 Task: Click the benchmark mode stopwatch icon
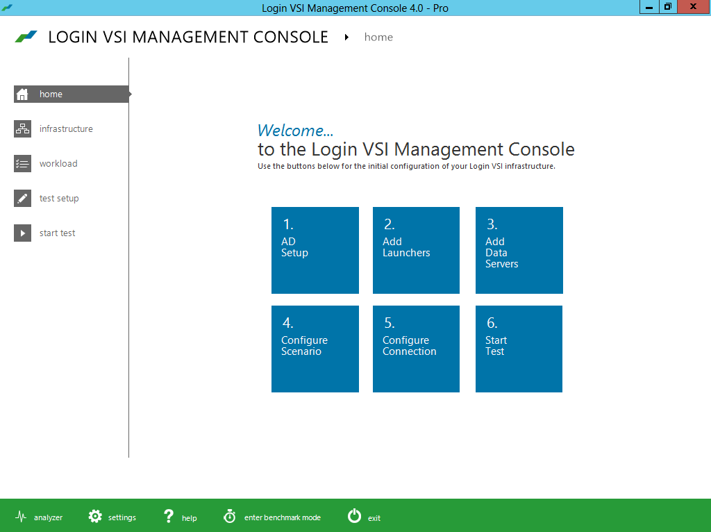coord(230,517)
